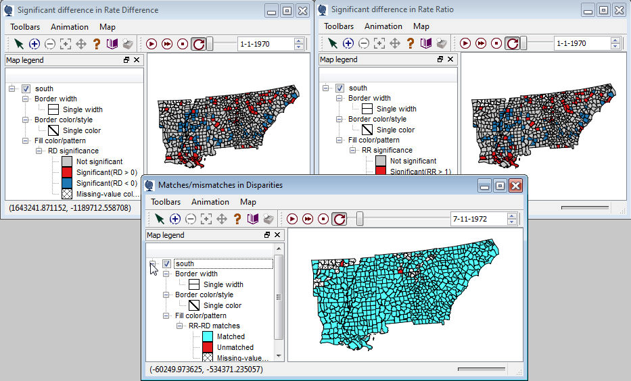Collapse Border width node in Disparities legend
The width and height of the screenshot is (631, 381).
tap(166, 274)
